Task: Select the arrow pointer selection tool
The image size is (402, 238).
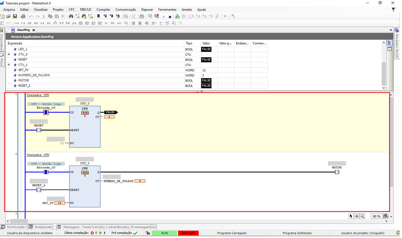Action: [351, 216]
